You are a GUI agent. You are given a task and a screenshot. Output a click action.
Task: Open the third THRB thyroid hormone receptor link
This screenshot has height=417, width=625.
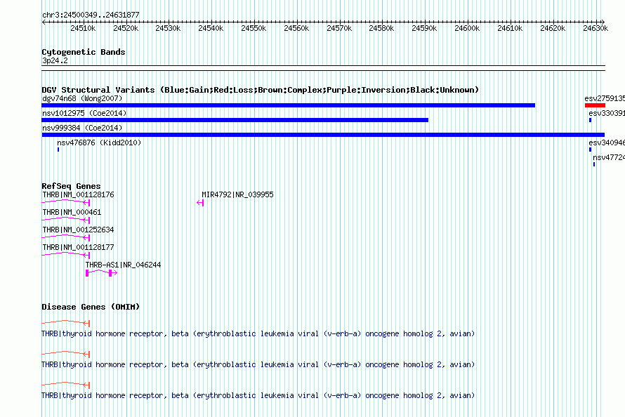coord(258,395)
